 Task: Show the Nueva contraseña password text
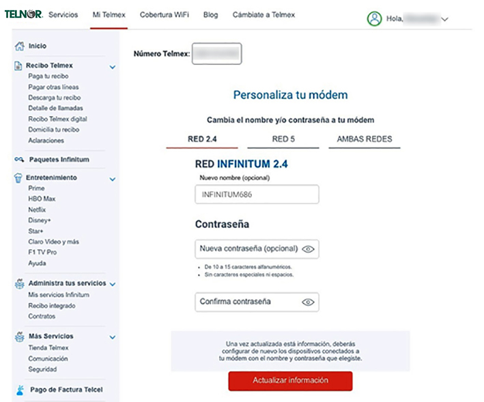pyautogui.click(x=308, y=249)
